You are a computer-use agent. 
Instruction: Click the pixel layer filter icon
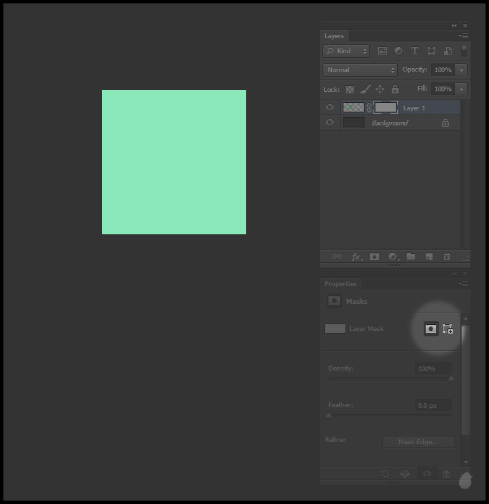(382, 51)
